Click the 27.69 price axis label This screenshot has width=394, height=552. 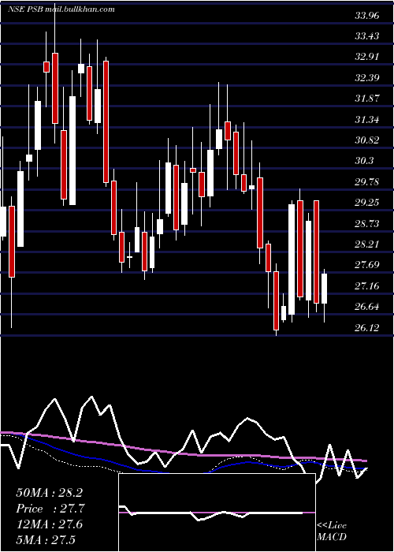[x=367, y=265]
